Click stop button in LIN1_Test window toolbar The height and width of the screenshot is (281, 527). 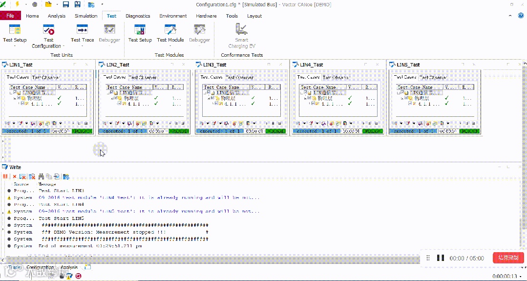[85, 123]
